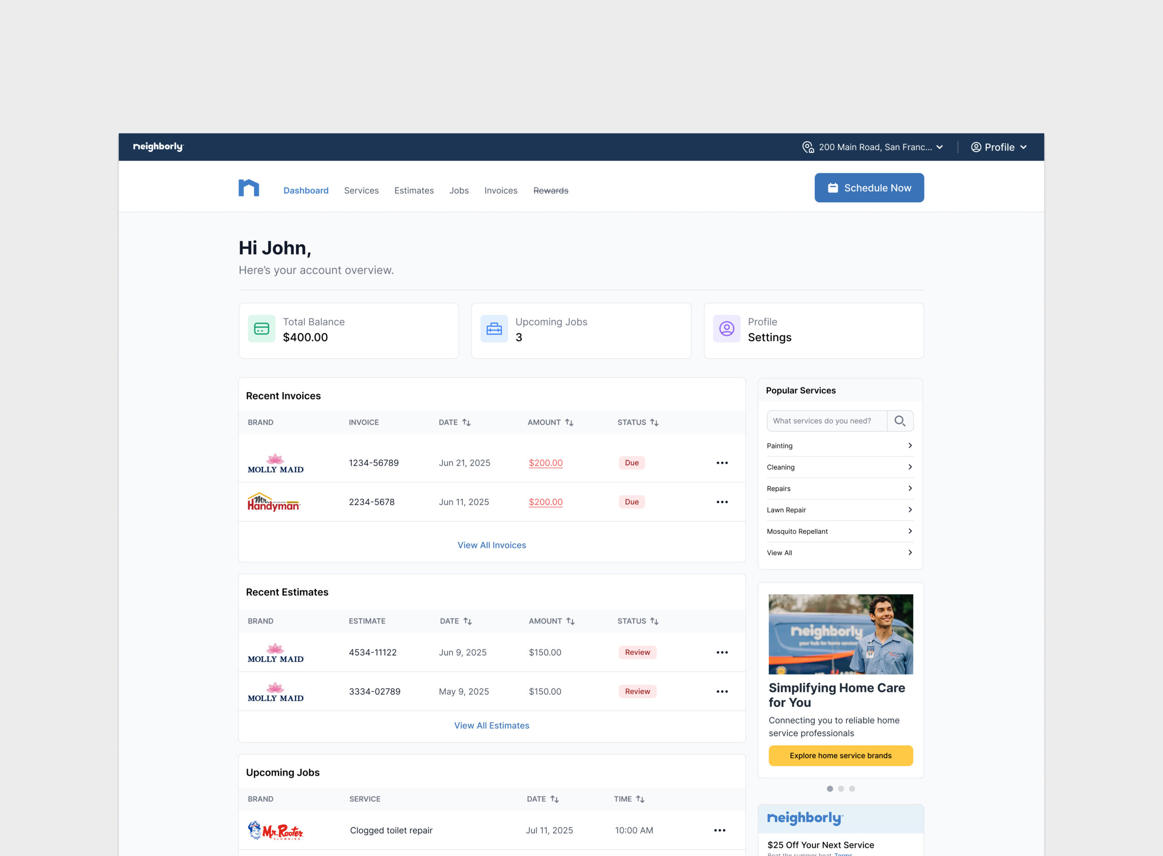Click the search magnifier in Popular Services
Viewport: 1163px width, 856px height.
pos(900,421)
